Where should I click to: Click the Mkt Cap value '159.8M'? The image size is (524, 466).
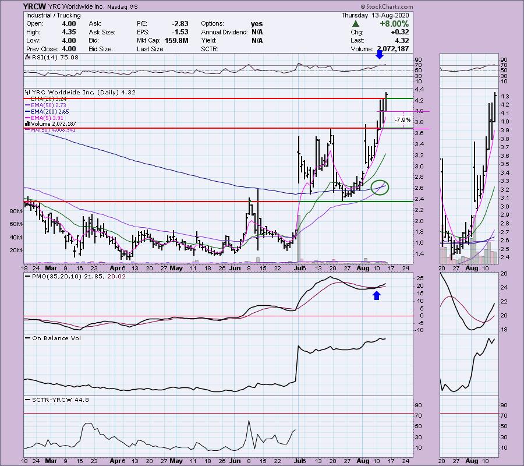pos(176,40)
